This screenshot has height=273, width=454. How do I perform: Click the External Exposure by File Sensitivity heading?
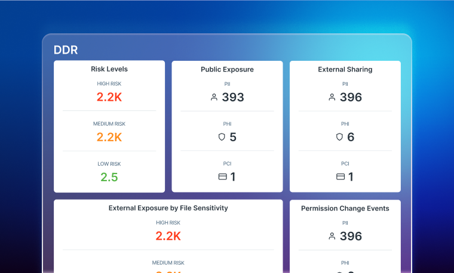click(x=168, y=208)
